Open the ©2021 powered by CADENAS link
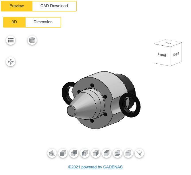 coord(95,167)
